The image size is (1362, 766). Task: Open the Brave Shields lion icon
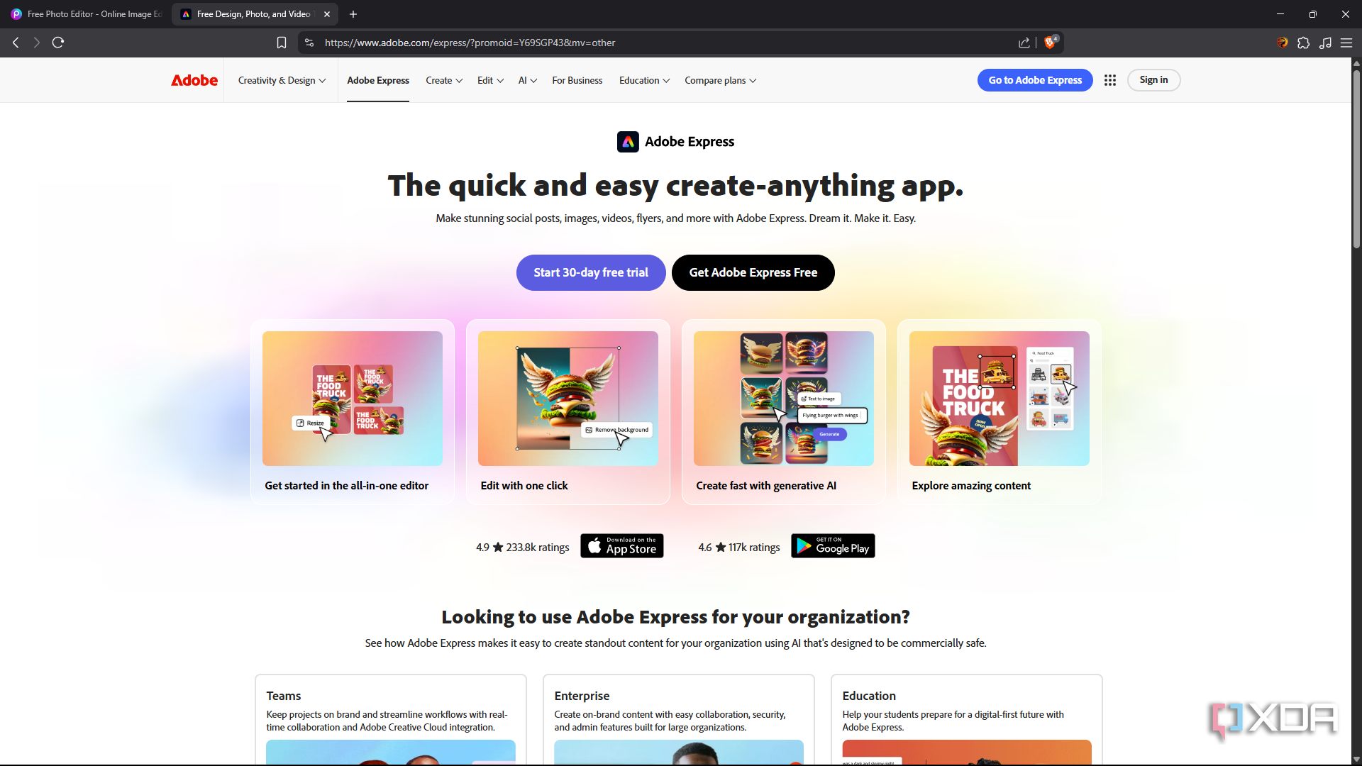(x=1051, y=43)
